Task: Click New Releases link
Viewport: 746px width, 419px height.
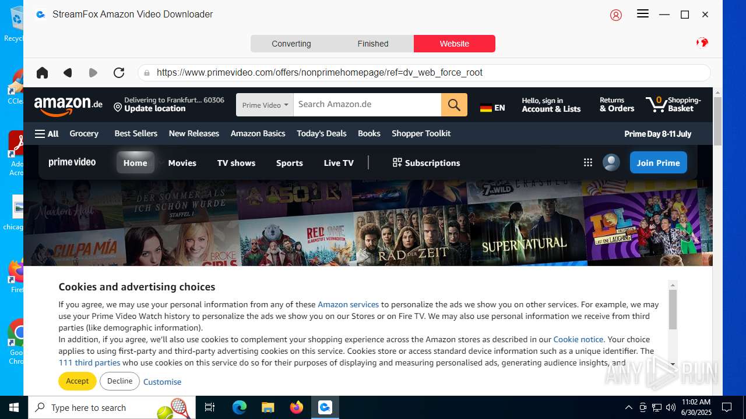Action: 194,133
